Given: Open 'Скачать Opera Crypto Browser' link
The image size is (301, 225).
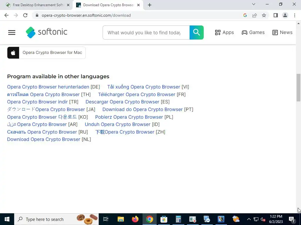Looking at the screenshot, I should [42, 132].
